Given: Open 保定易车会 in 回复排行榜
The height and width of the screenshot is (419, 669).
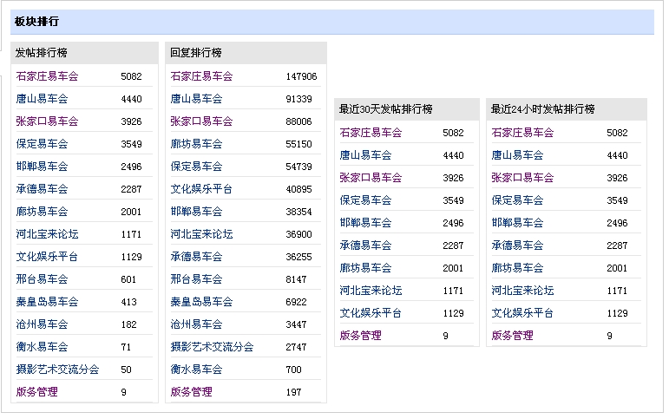Looking at the screenshot, I should (197, 167).
